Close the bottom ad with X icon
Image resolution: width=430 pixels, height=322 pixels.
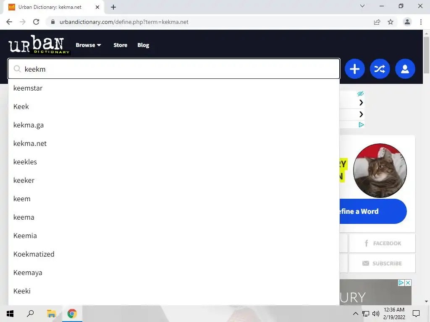tap(408, 283)
